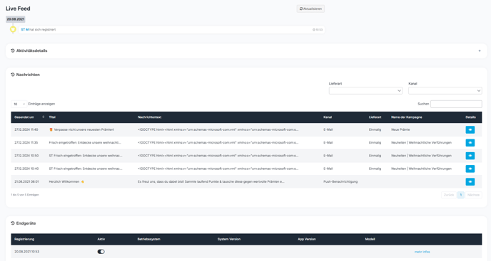Click the System Version column header
Image resolution: width=491 pixels, height=261 pixels.
coord(229,239)
